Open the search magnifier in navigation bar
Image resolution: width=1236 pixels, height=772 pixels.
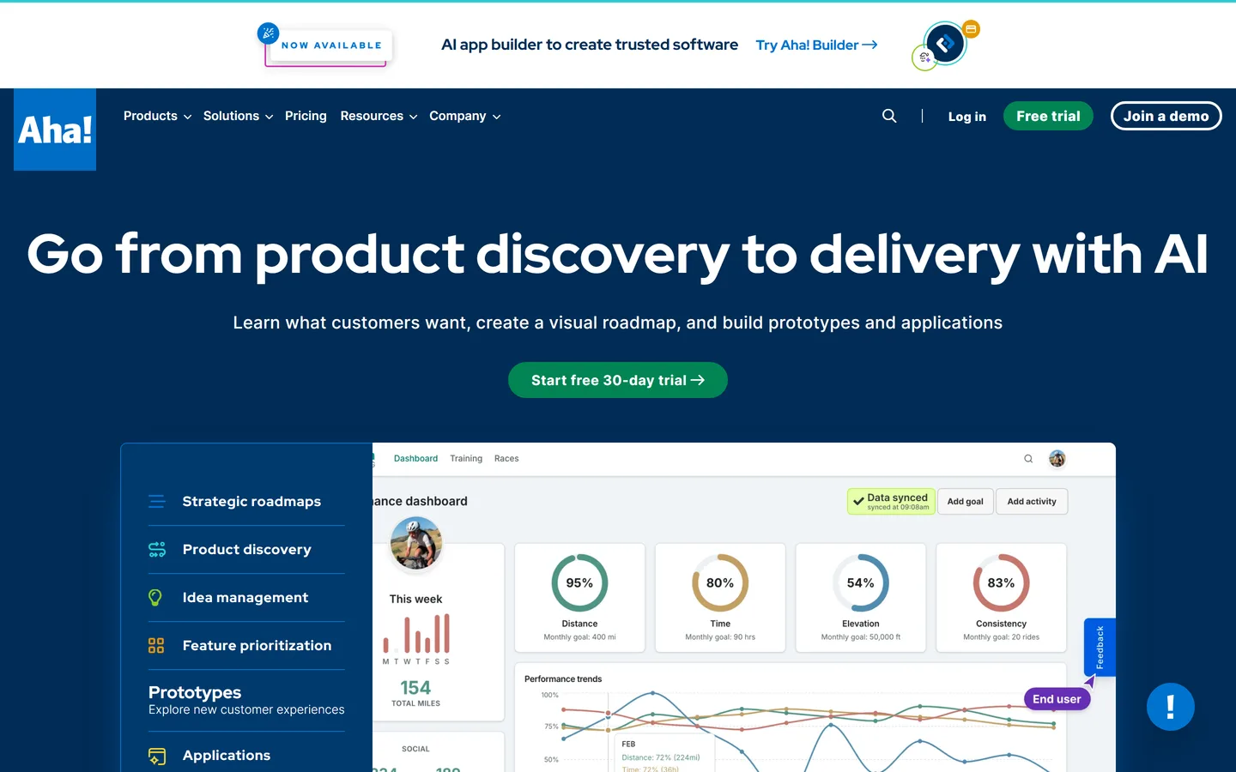[x=889, y=116]
